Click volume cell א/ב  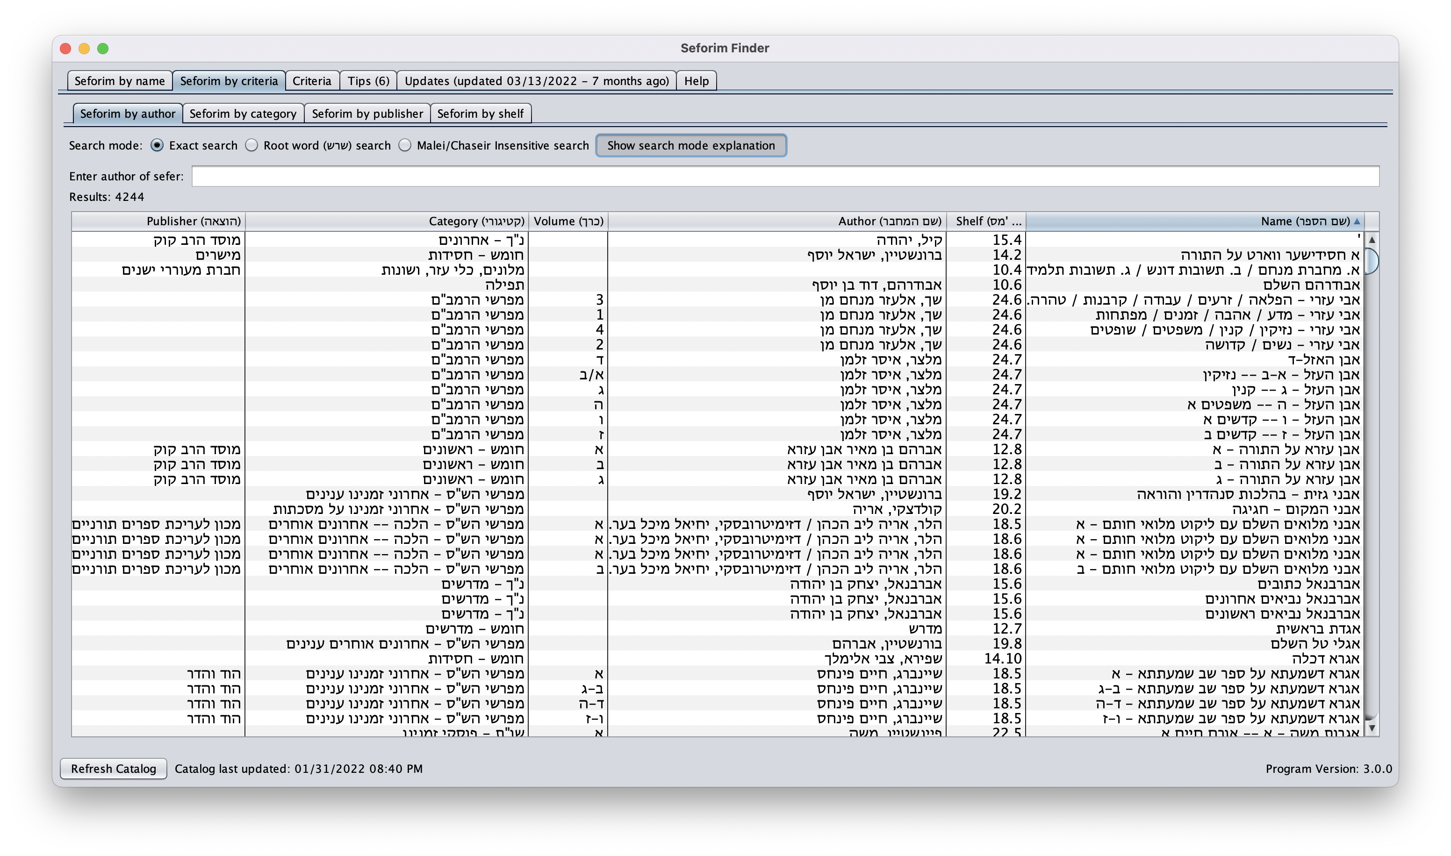[x=592, y=375]
